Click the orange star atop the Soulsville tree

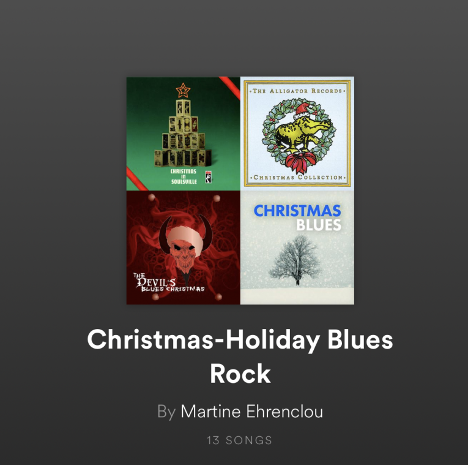pos(183,90)
